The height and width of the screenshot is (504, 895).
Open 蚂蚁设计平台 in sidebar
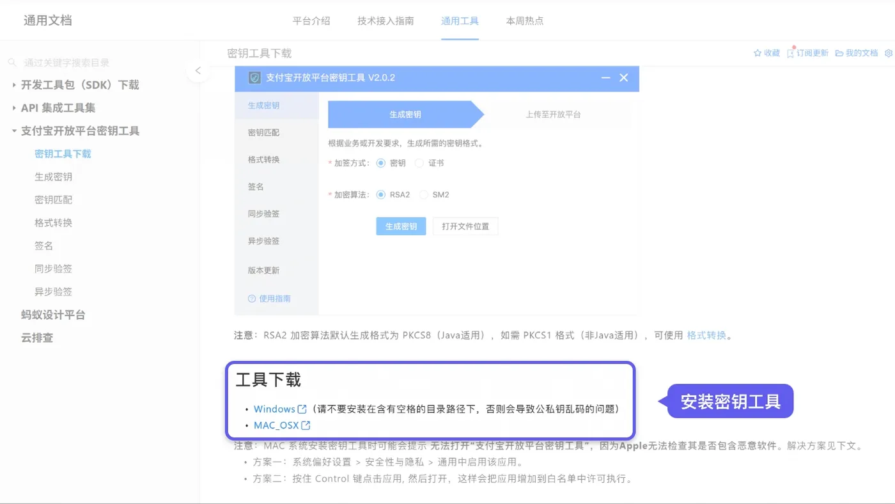point(53,315)
